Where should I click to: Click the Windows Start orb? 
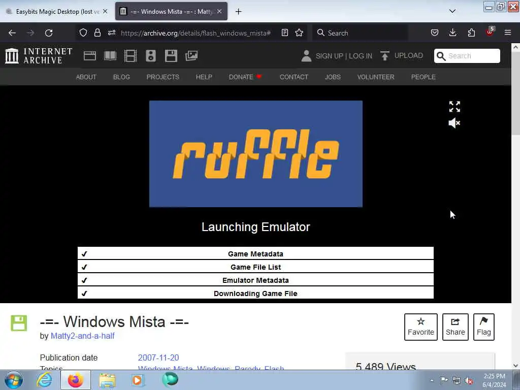click(x=14, y=380)
